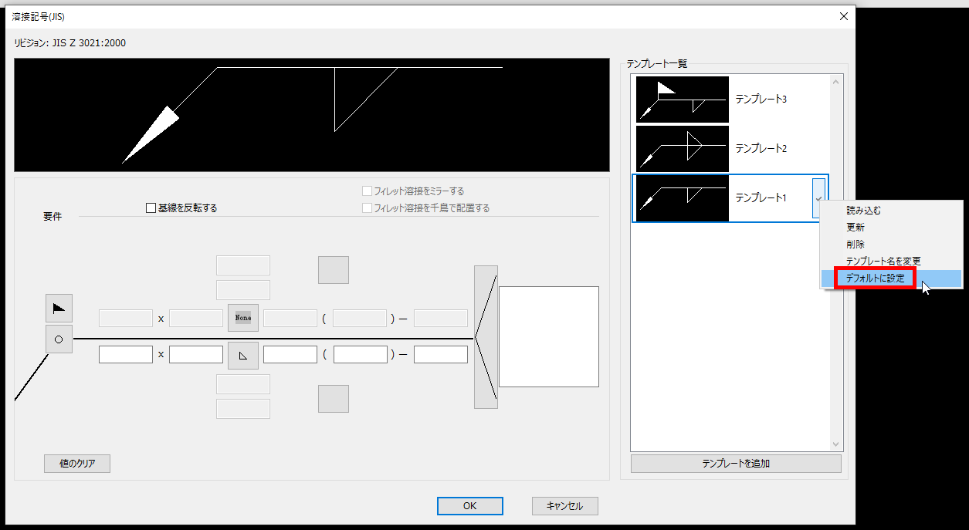969x530 pixels.
Task: Select テンプレート名を変更 menu entry
Action: pos(883,262)
